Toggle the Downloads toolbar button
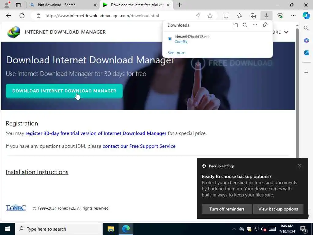This screenshot has width=313, height=235. coord(267,16)
